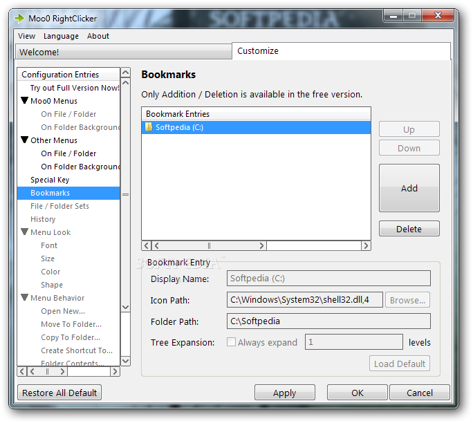
Task: Collapse the Moo0 Menus tree node
Action: [x=25, y=100]
